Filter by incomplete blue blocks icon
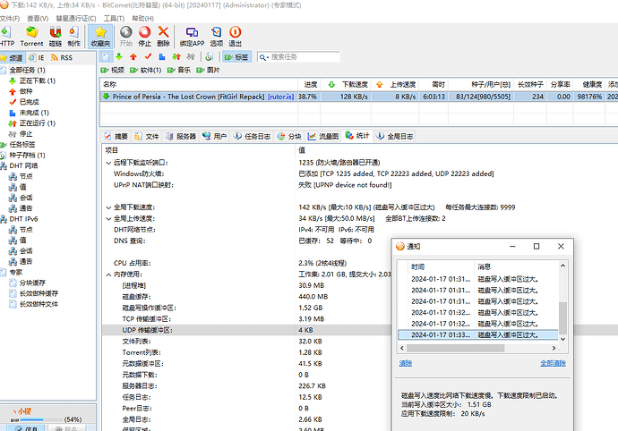 tap(162, 57)
